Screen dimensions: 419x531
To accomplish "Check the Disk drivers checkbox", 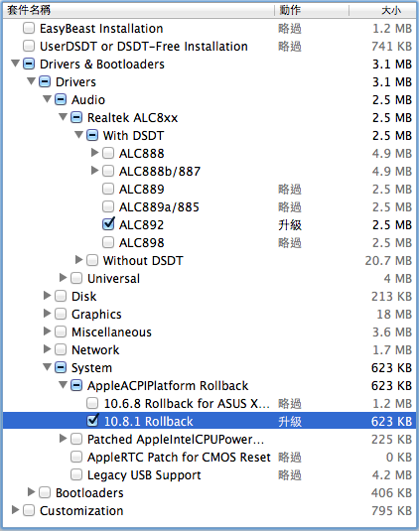I will (x=61, y=297).
